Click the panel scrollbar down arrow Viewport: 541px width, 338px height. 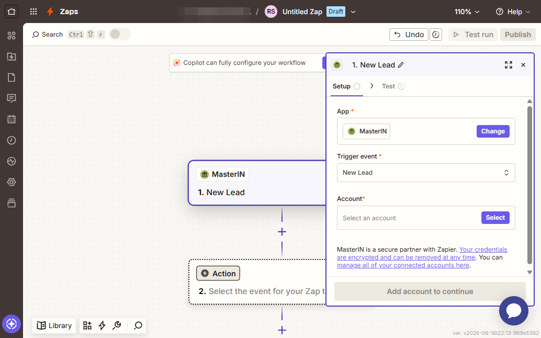tap(529, 272)
